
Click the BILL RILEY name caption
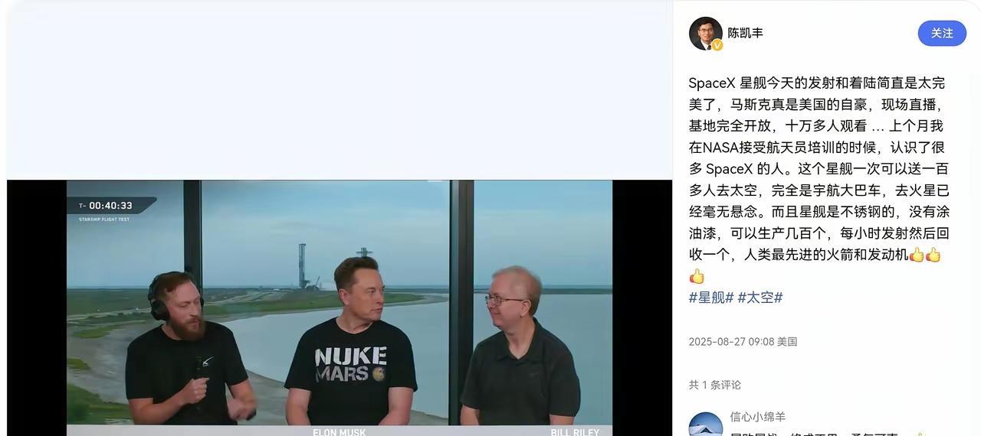tap(575, 431)
